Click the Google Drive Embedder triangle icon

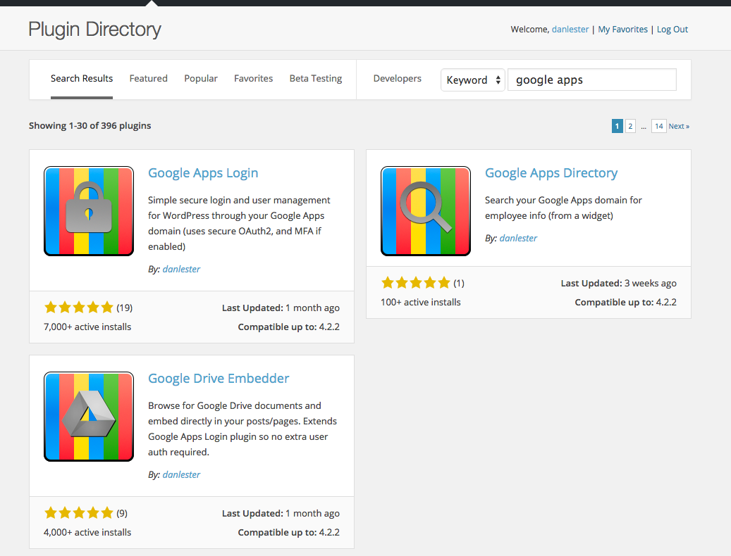89,417
